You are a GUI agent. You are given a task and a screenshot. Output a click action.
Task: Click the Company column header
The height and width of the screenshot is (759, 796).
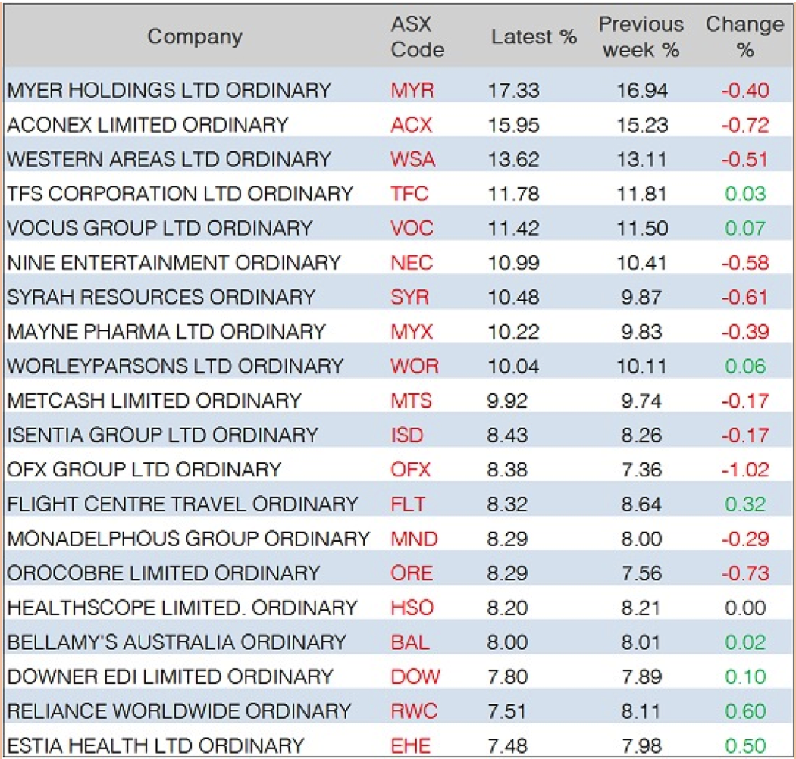[195, 36]
